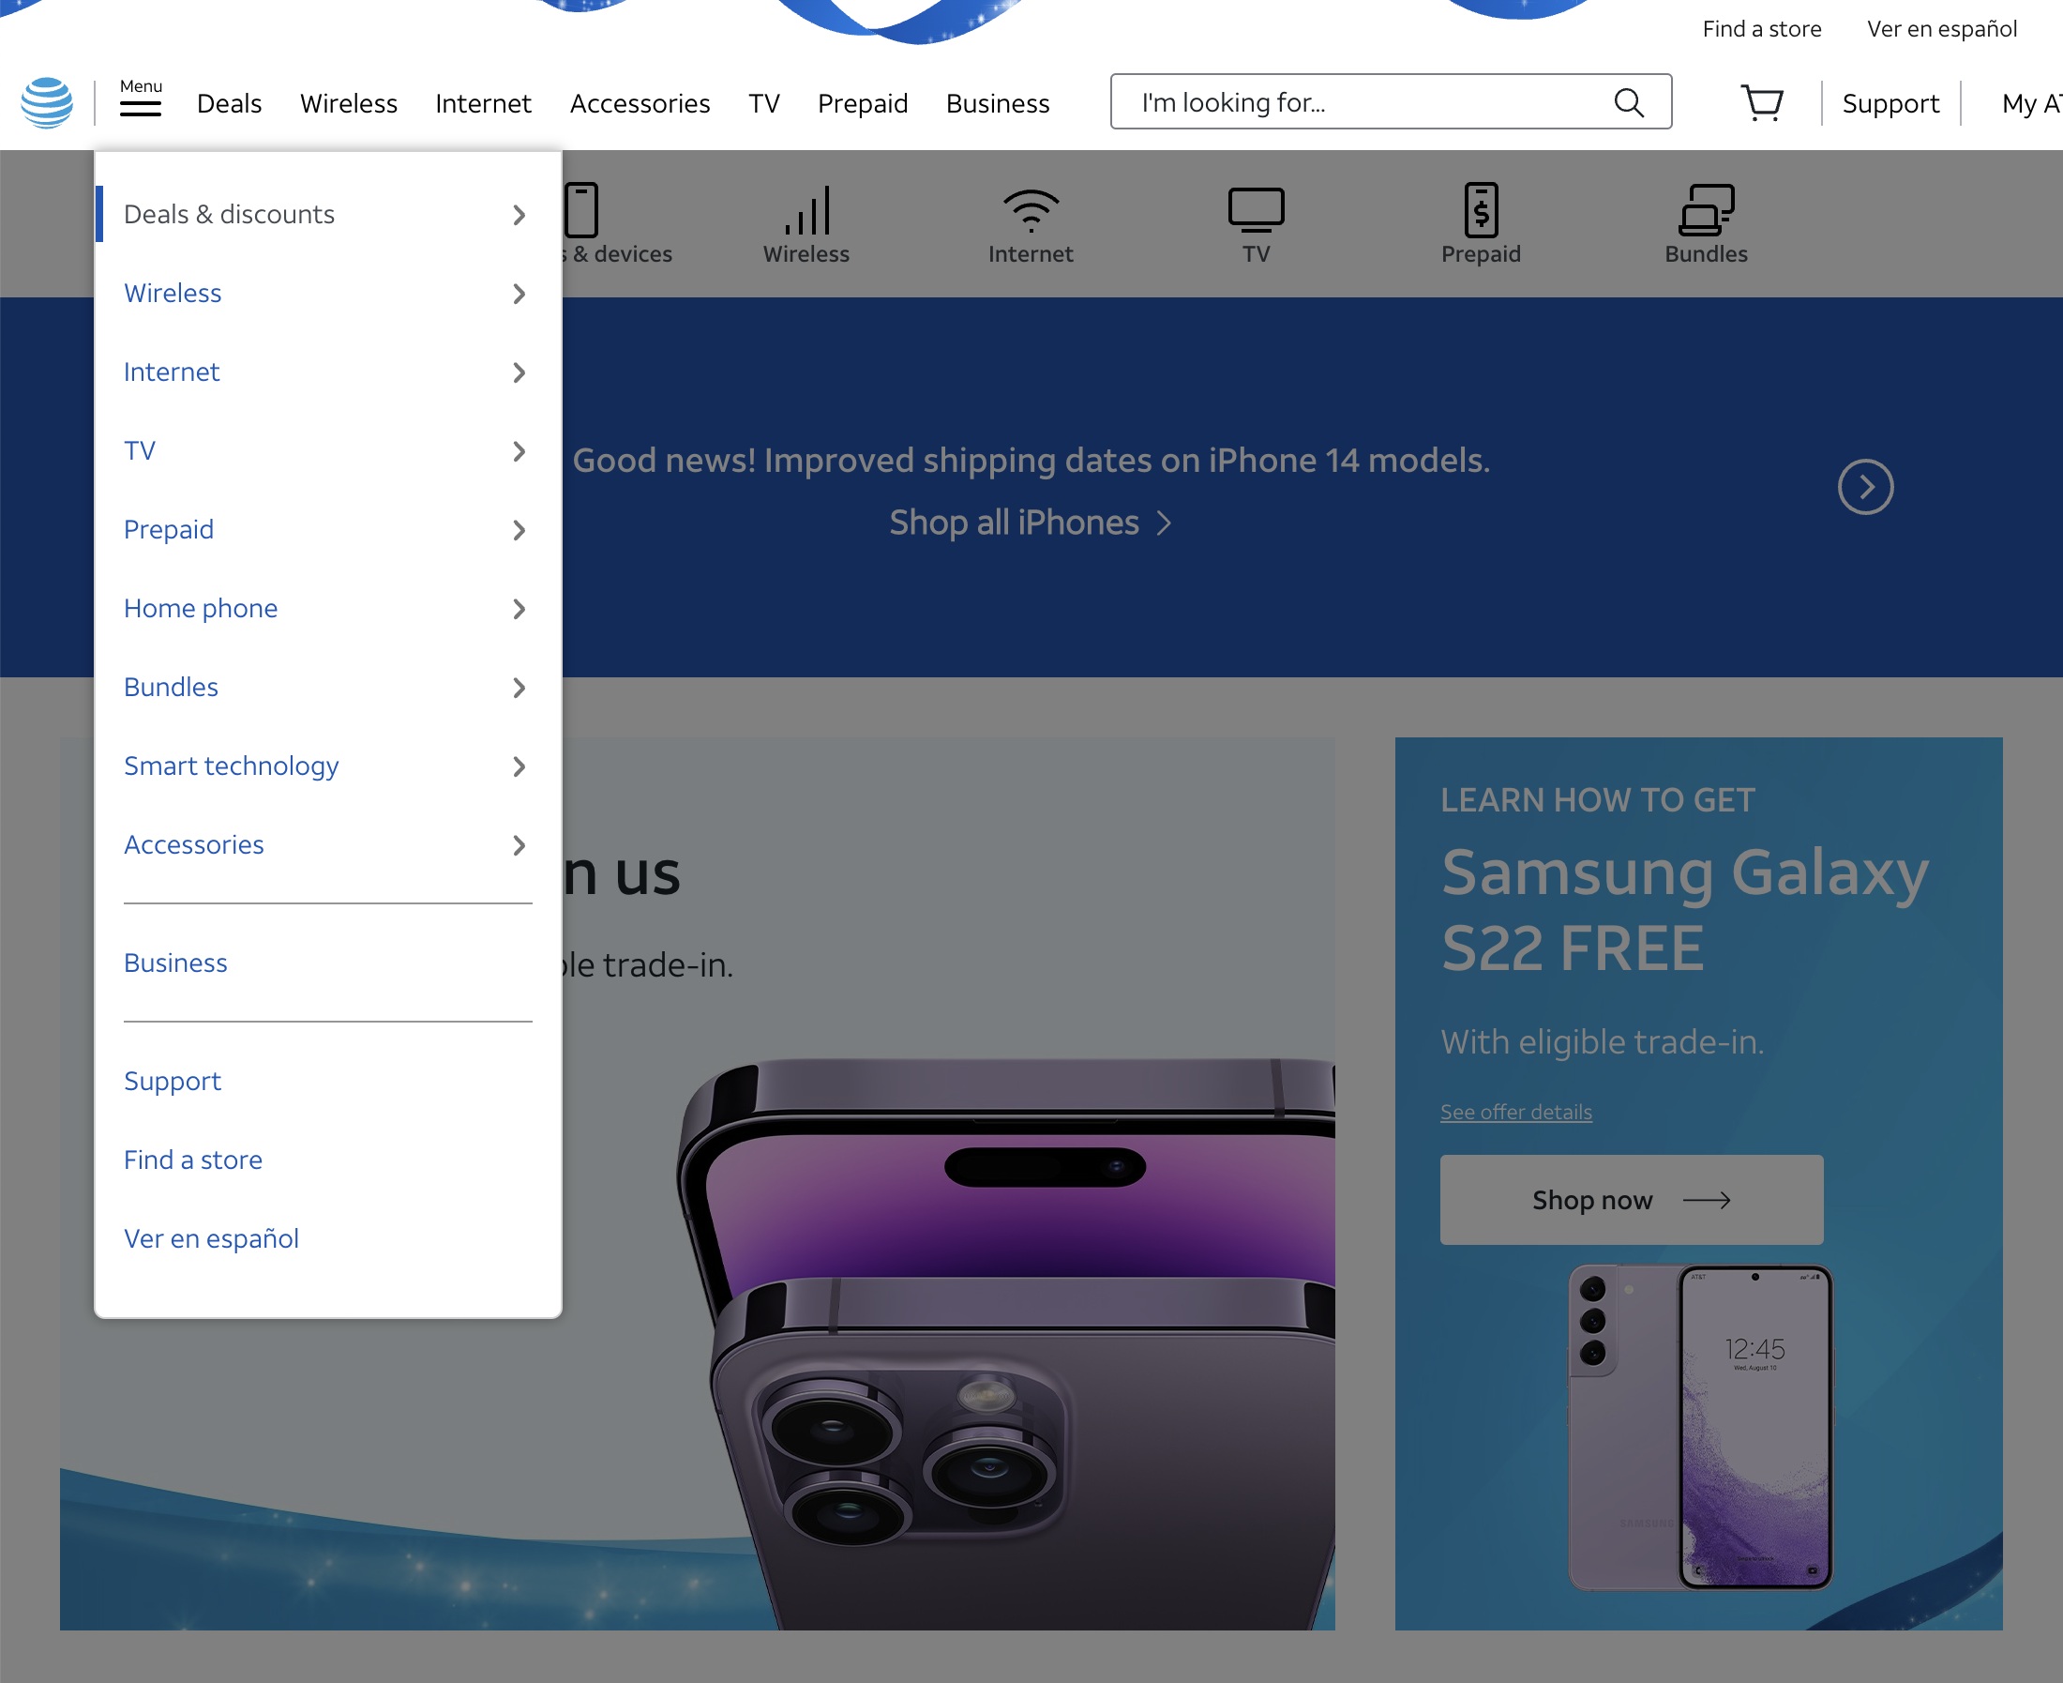The height and width of the screenshot is (1683, 2063).
Task: Click the hamburger Menu icon
Action: click(142, 107)
